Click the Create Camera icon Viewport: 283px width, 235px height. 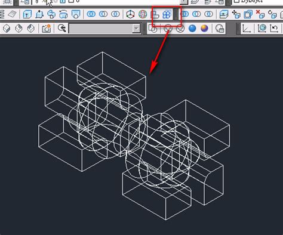(x=46, y=29)
